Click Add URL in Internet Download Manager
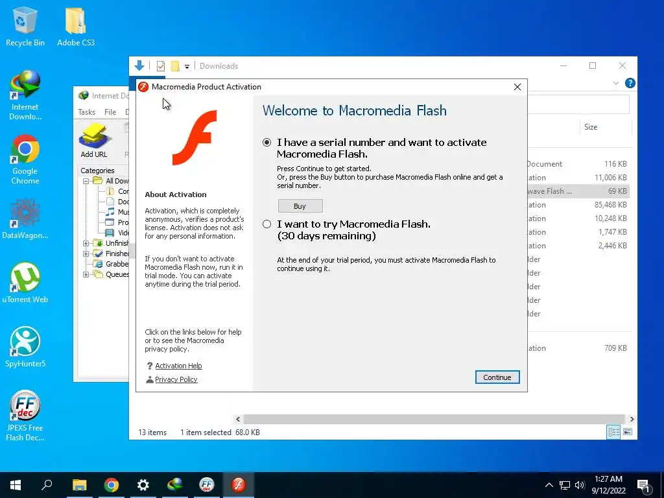Image resolution: width=664 pixels, height=498 pixels. click(x=94, y=141)
